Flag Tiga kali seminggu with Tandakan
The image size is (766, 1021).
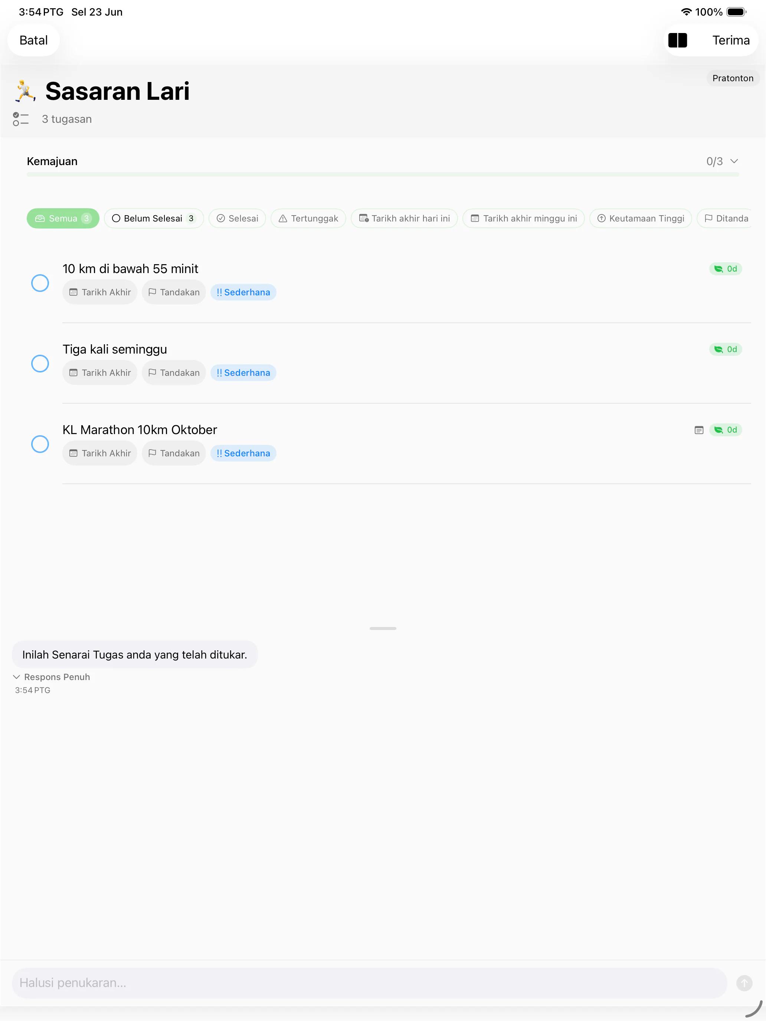(x=174, y=372)
